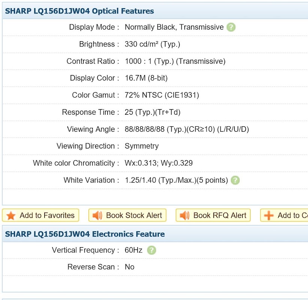Click the Contrast Ratio label
This screenshot has width=308, height=300.
(x=91, y=61)
